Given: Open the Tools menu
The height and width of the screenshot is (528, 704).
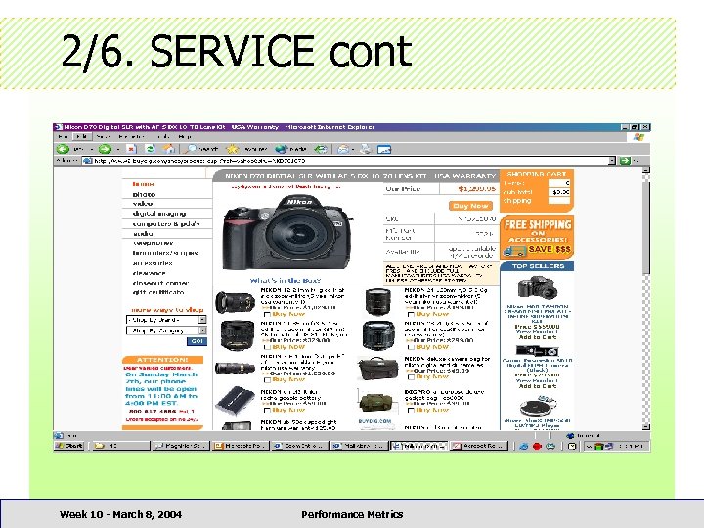Looking at the screenshot, I should [x=163, y=136].
